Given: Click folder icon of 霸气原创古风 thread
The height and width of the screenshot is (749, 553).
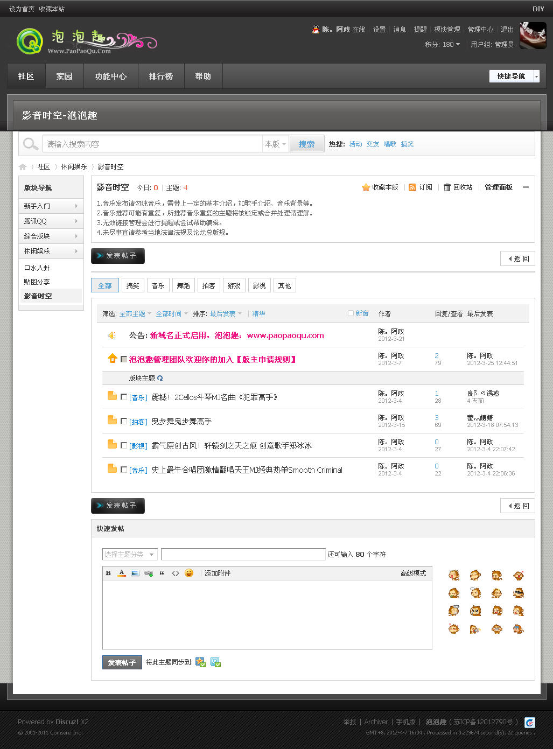Looking at the screenshot, I should 112,444.
